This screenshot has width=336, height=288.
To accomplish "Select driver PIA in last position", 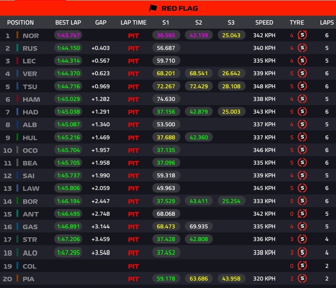I will coord(28,279).
